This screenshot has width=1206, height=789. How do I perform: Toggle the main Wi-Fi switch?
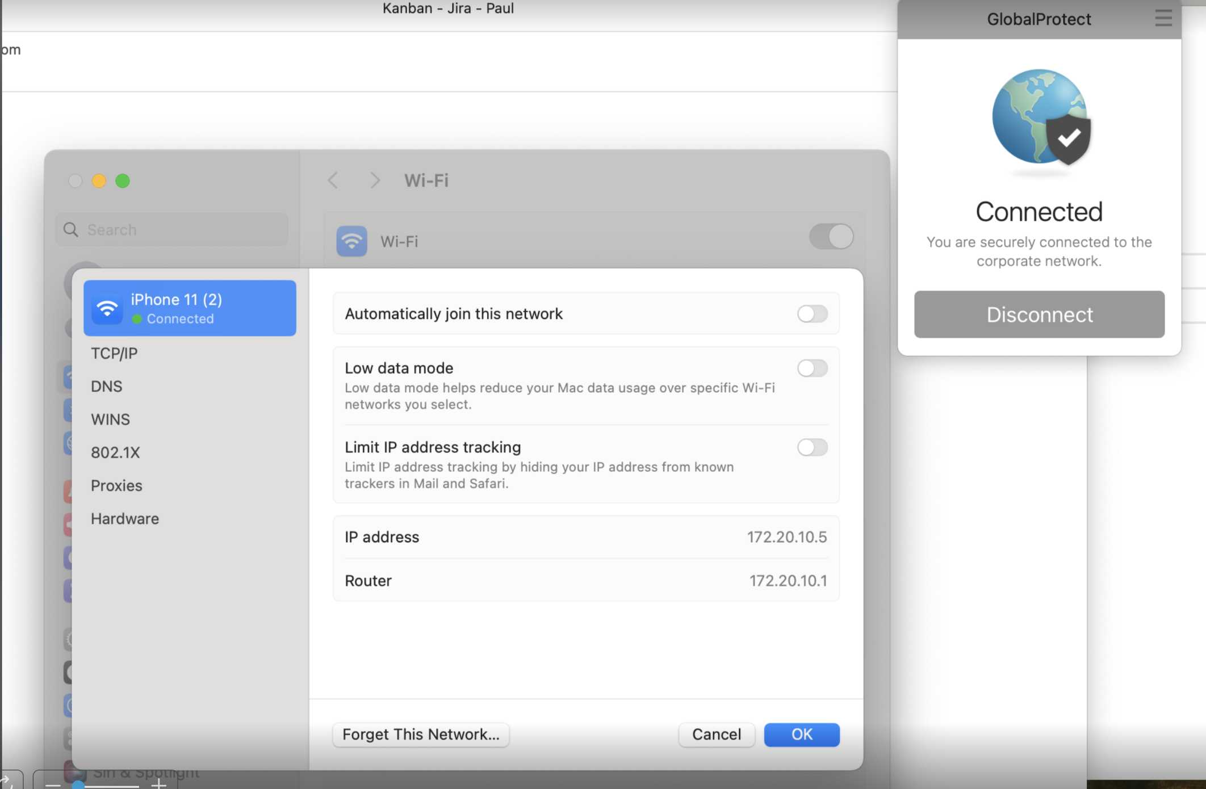[831, 237]
